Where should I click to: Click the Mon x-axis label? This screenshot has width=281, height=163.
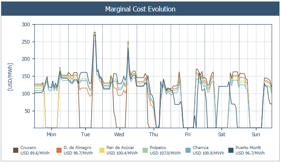click(51, 134)
